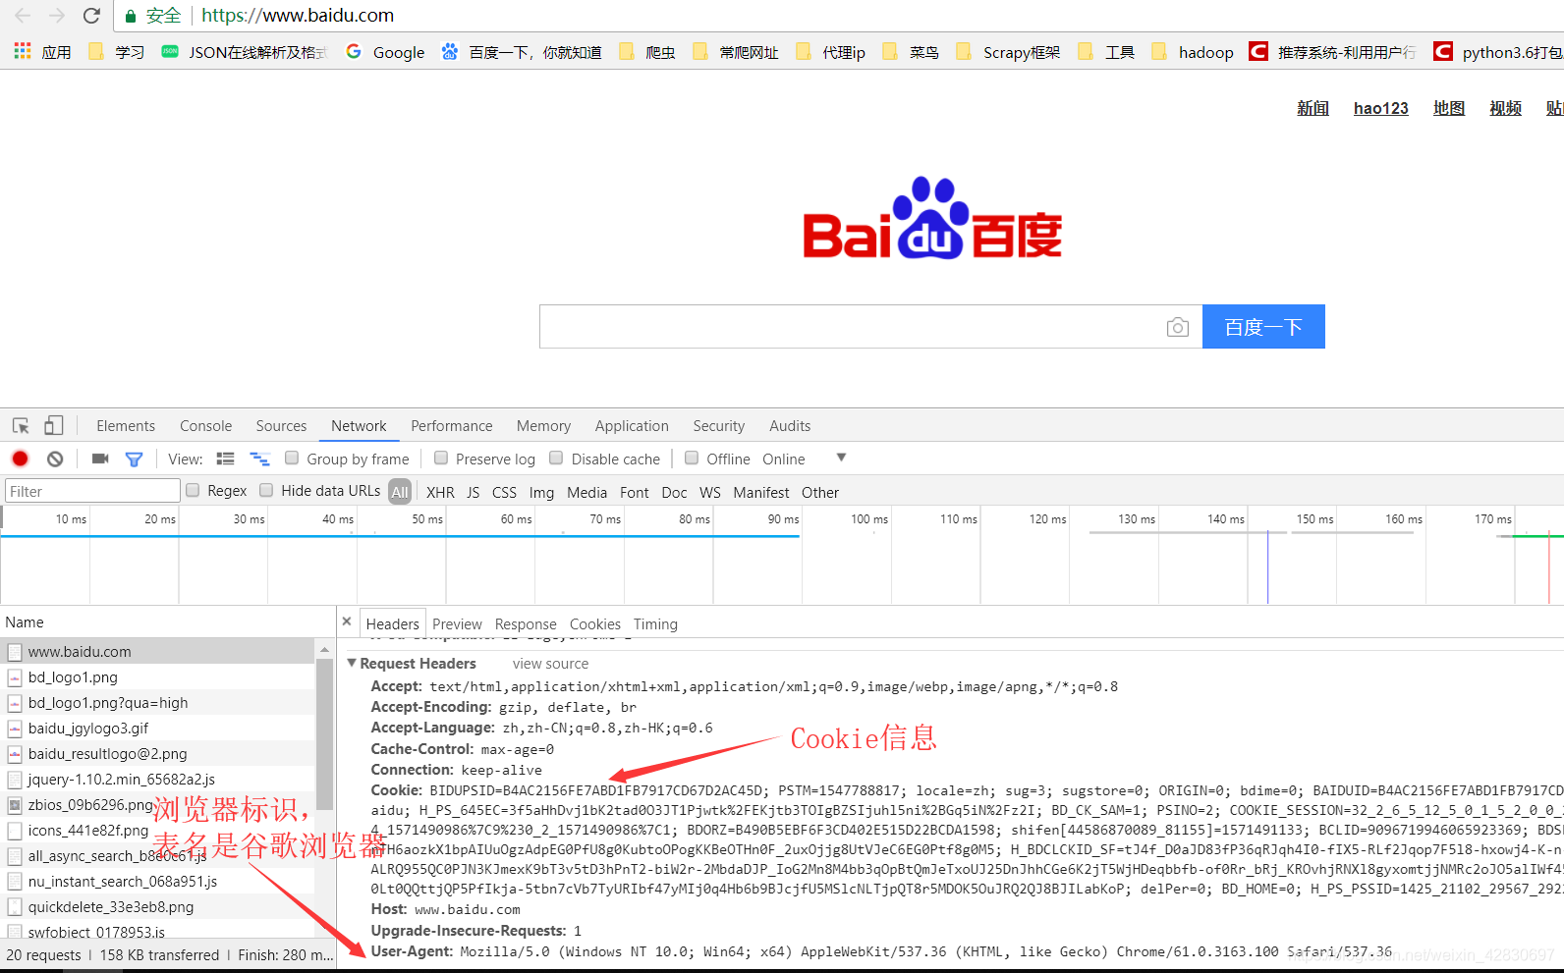Enable Group by frame checkbox

click(292, 458)
